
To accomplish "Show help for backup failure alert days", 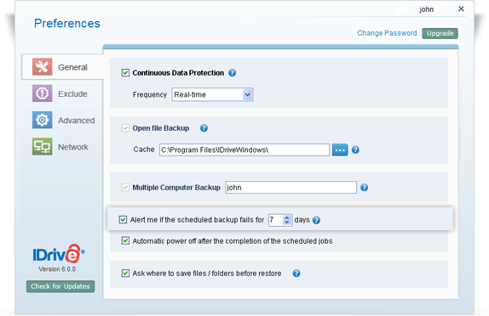I will tap(316, 220).
